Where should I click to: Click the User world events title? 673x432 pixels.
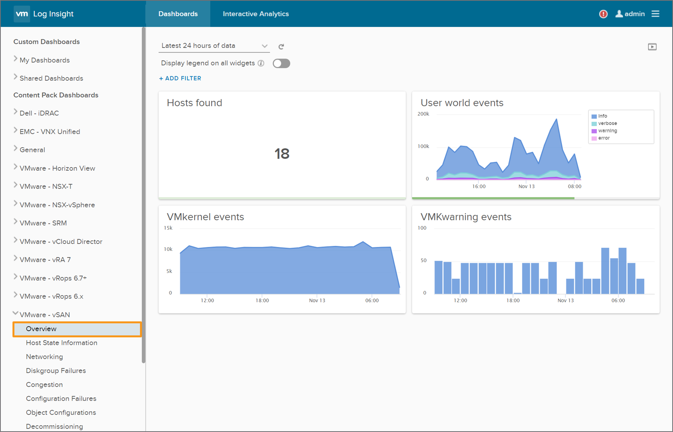[462, 103]
